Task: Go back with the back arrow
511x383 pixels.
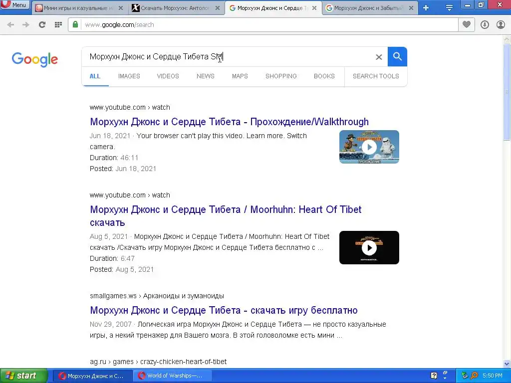Action: 10,25
